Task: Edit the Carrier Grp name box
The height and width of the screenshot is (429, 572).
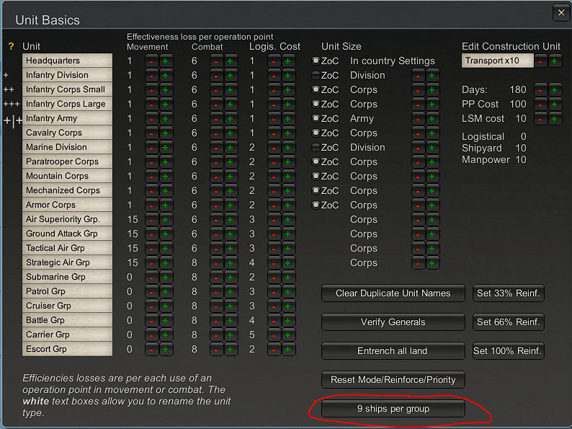Action: 67,335
